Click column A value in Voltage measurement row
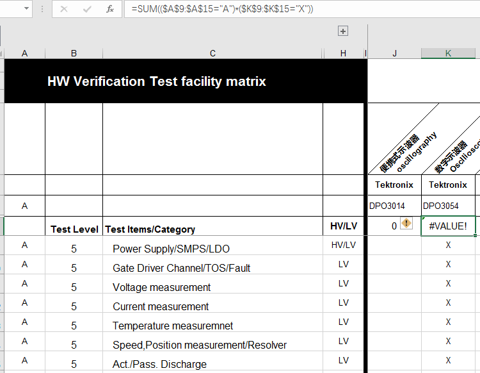Image resolution: width=480 pixels, height=373 pixels. pos(25,283)
